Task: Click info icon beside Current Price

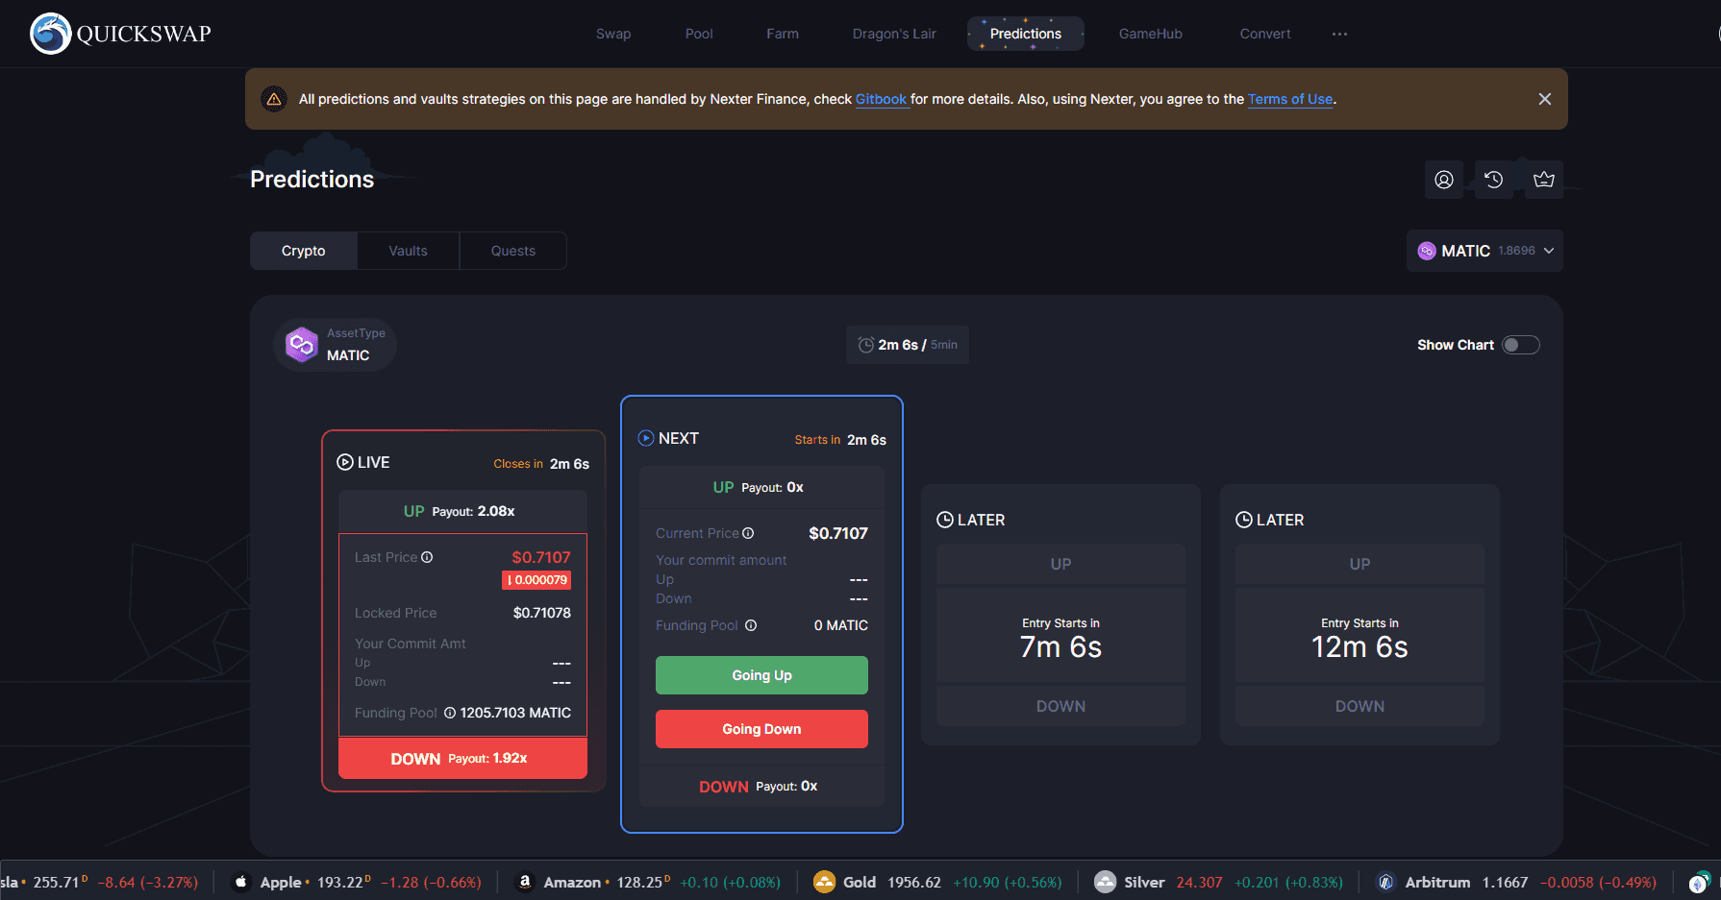Action: pos(748,533)
